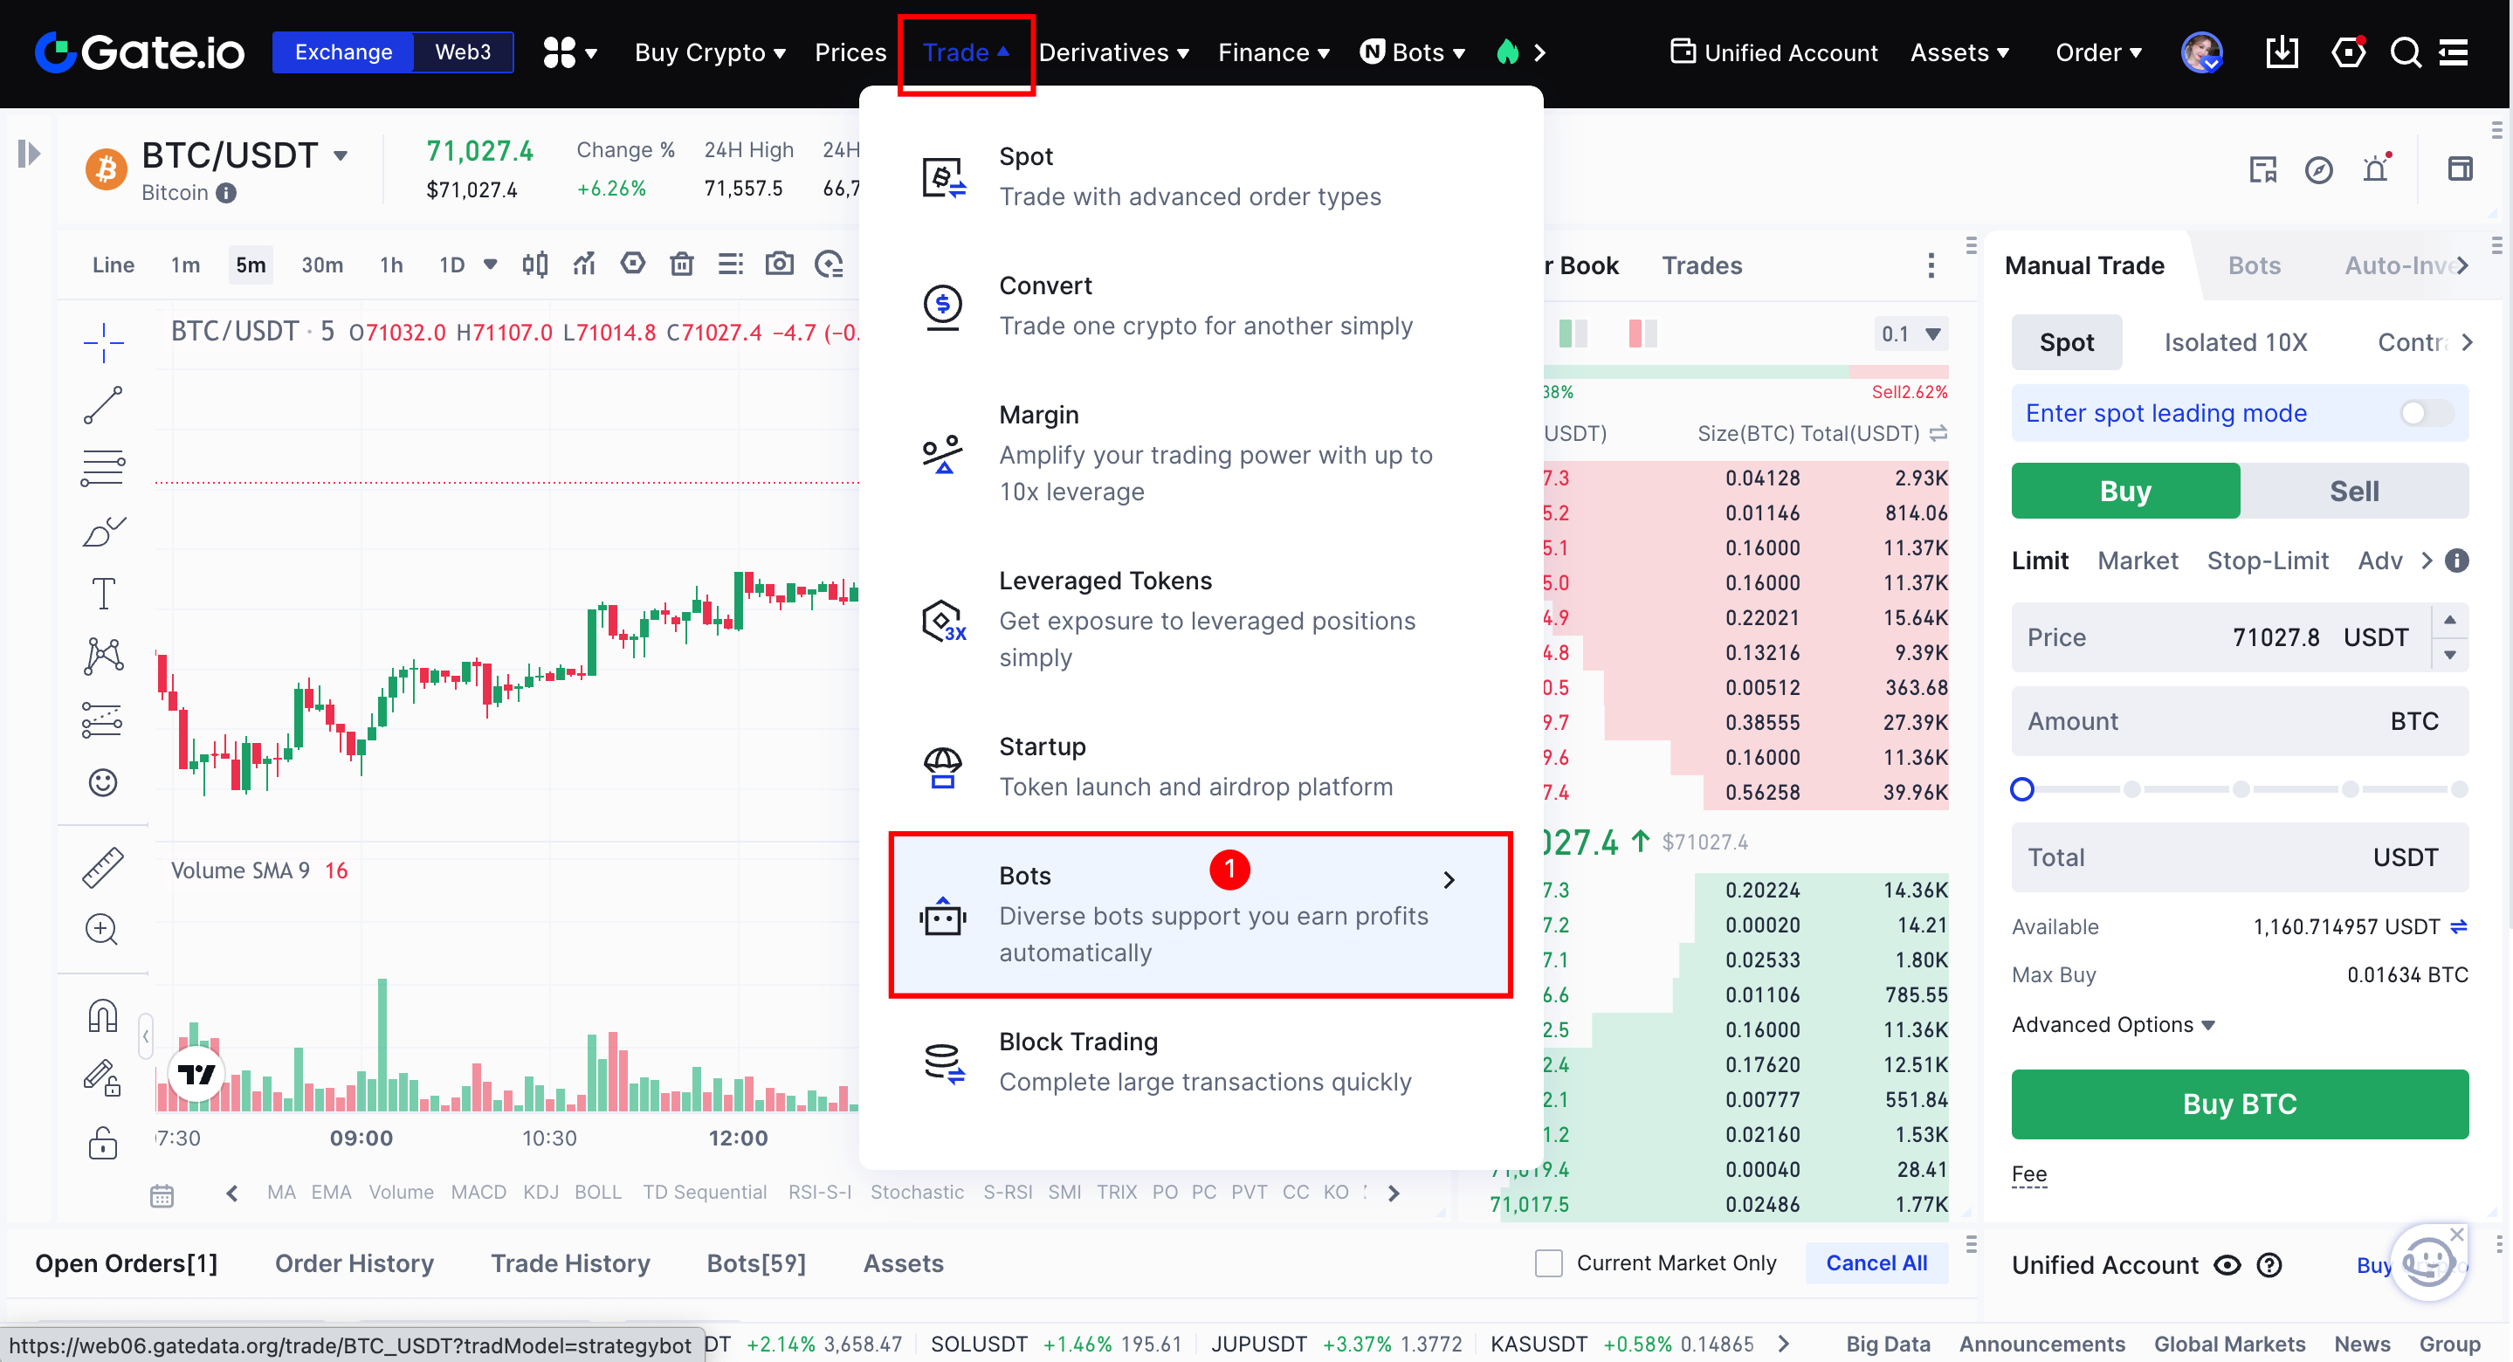Select the text annotation tool
Viewport: 2513px width, 1362px height.
point(103,593)
